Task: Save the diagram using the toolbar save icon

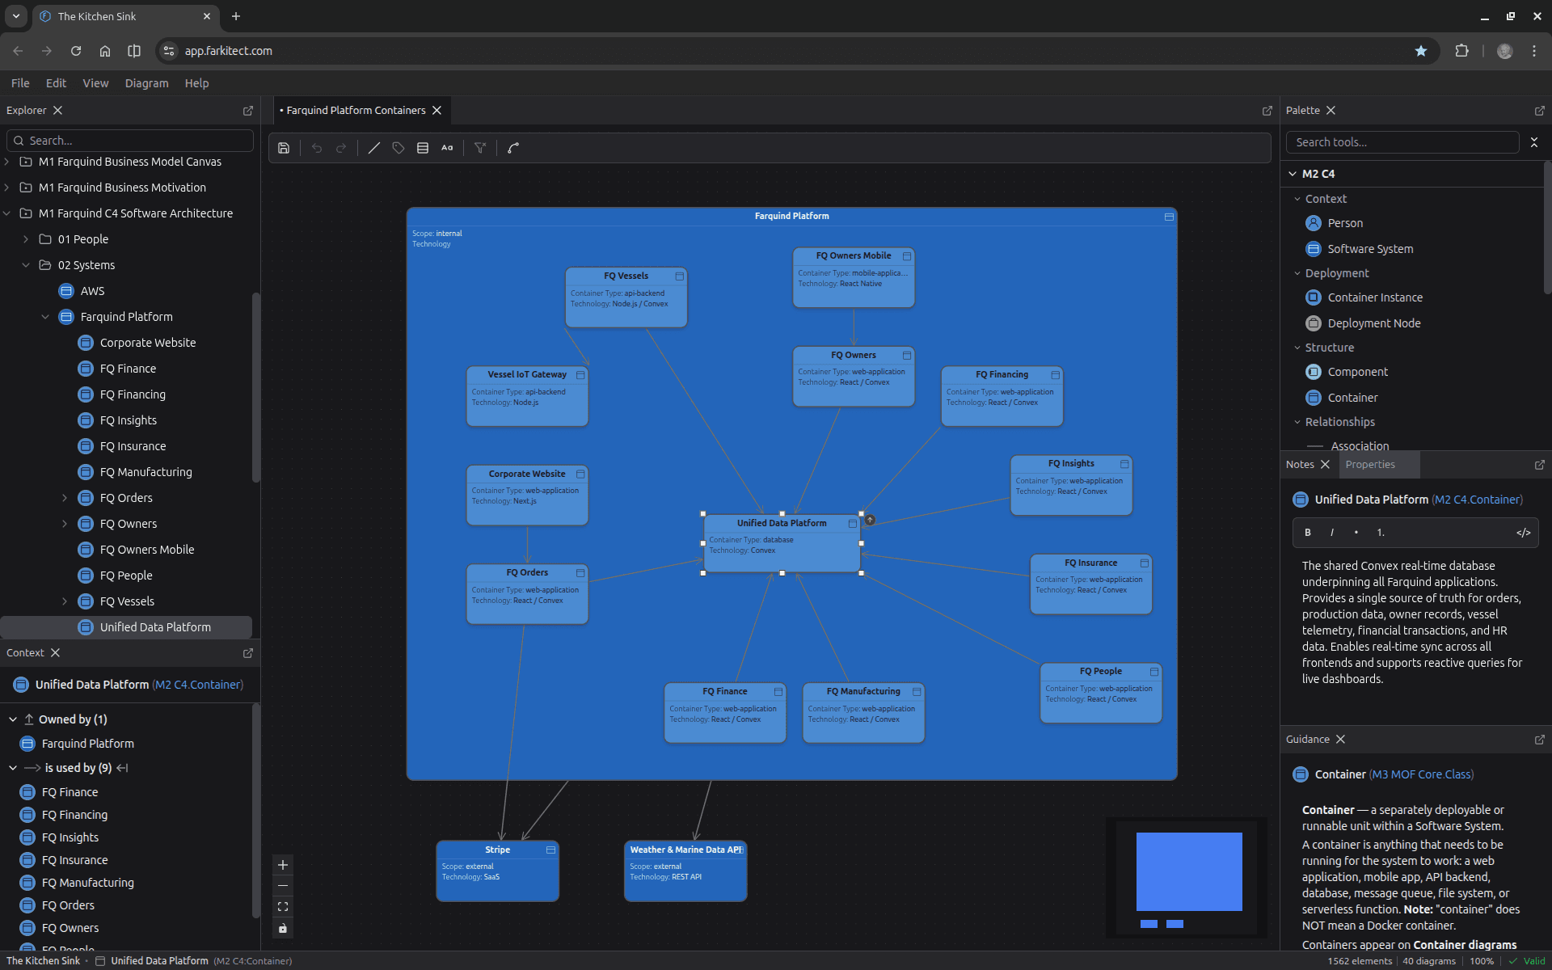Action: pos(284,148)
